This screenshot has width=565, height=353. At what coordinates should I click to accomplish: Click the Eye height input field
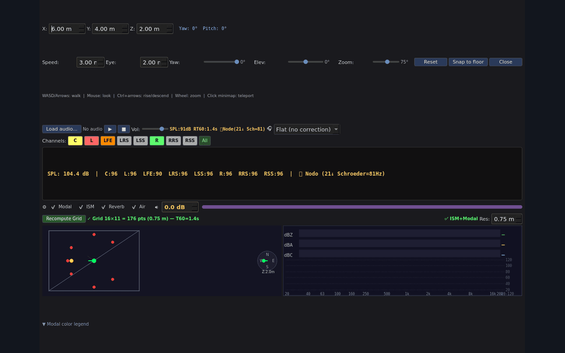pyautogui.click(x=154, y=62)
